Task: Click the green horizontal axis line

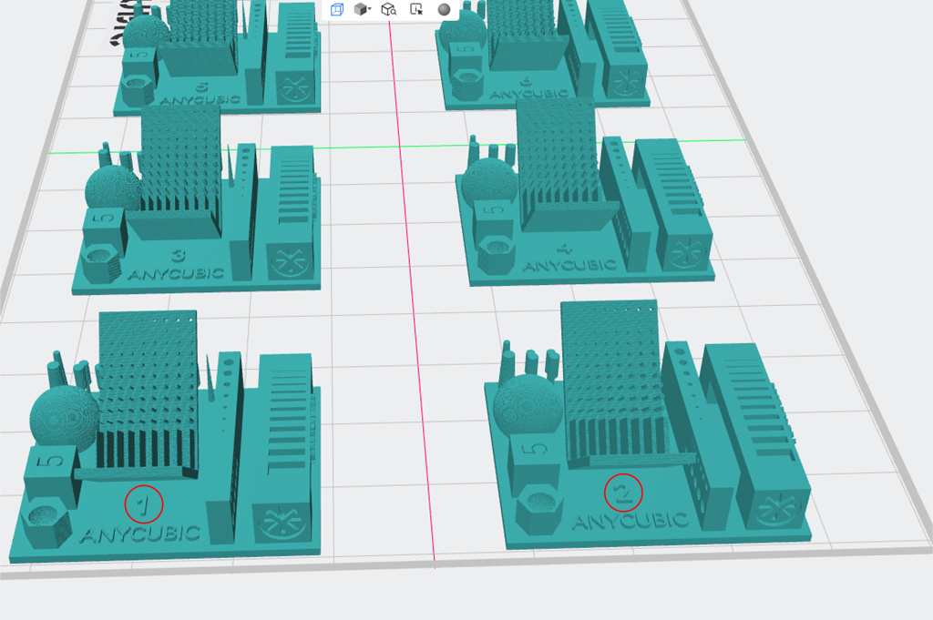Action: pyautogui.click(x=364, y=146)
